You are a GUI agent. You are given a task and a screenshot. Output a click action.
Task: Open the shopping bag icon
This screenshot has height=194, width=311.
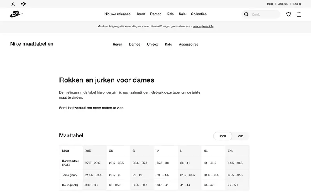(x=299, y=14)
